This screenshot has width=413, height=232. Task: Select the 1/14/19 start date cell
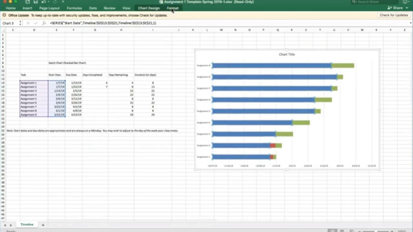tap(56, 91)
